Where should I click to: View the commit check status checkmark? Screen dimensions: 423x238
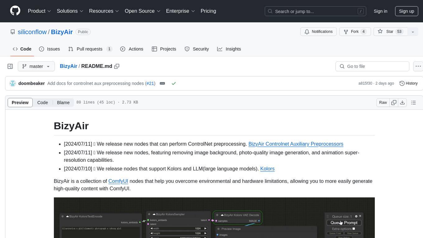pyautogui.click(x=174, y=83)
